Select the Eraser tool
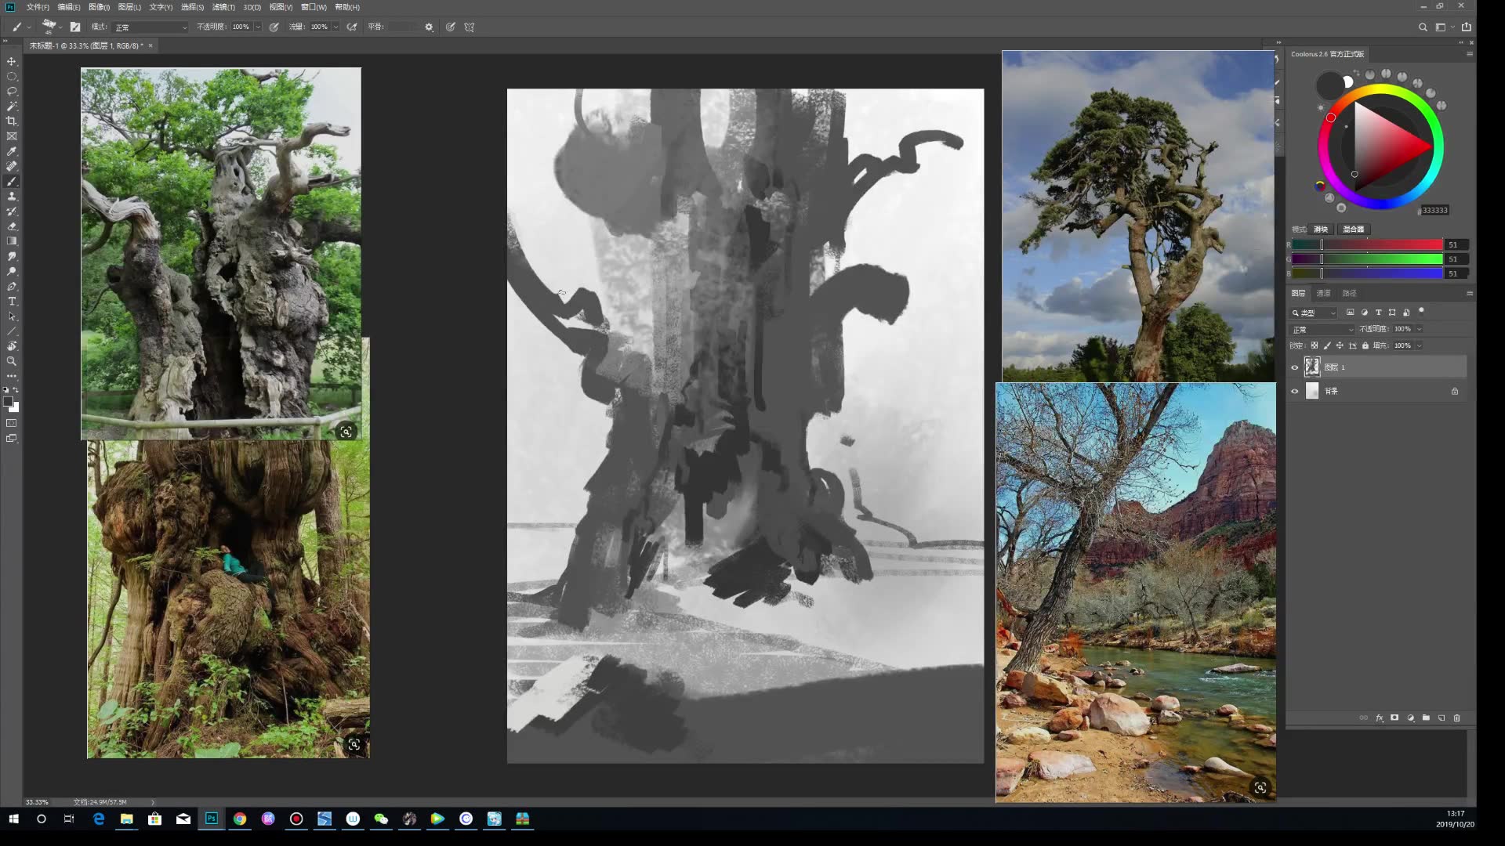This screenshot has height=846, width=1505. (x=12, y=226)
